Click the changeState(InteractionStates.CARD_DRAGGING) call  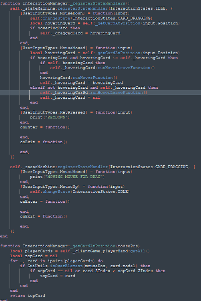[91, 18]
